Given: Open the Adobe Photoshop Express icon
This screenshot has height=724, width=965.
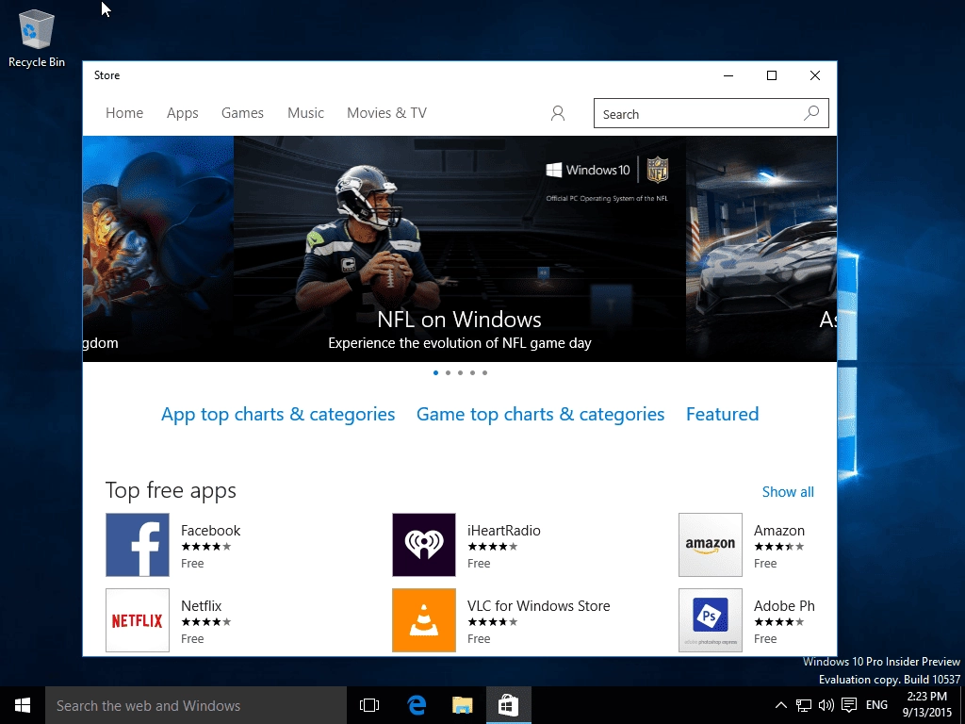Looking at the screenshot, I should tap(711, 620).
